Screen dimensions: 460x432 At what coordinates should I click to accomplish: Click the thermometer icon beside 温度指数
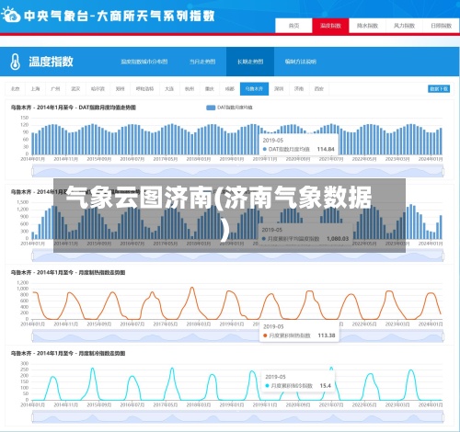pos(15,62)
